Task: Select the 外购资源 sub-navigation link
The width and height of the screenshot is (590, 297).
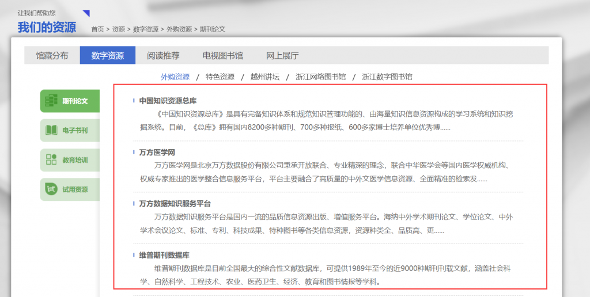Action: click(175, 77)
